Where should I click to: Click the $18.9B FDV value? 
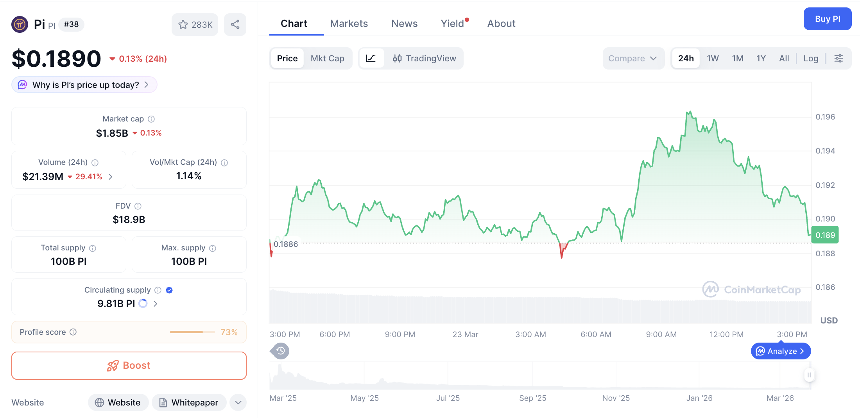[x=129, y=220]
